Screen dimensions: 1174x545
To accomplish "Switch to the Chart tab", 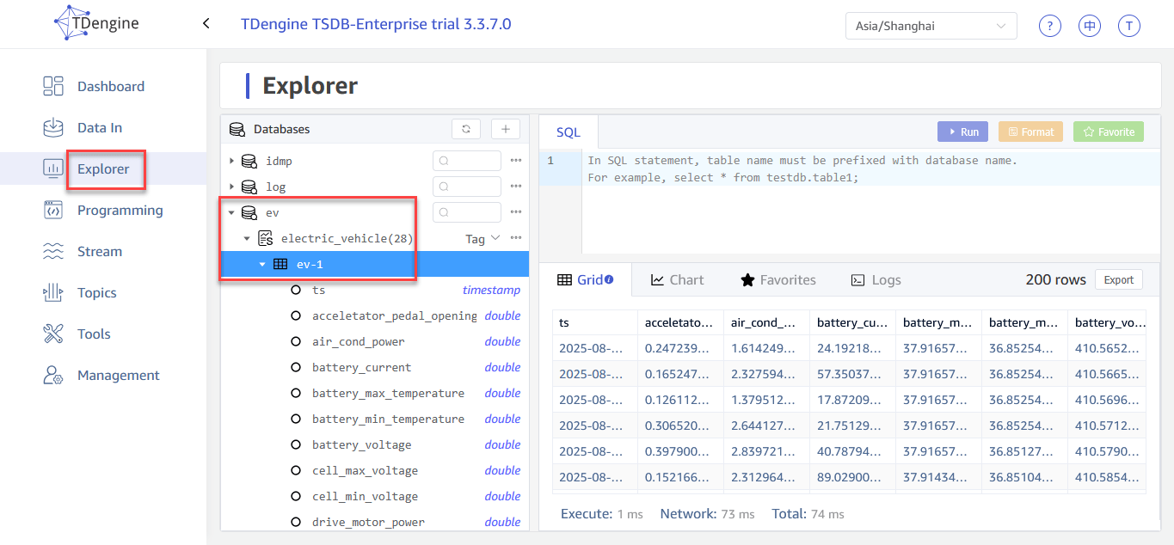I will tap(677, 279).
